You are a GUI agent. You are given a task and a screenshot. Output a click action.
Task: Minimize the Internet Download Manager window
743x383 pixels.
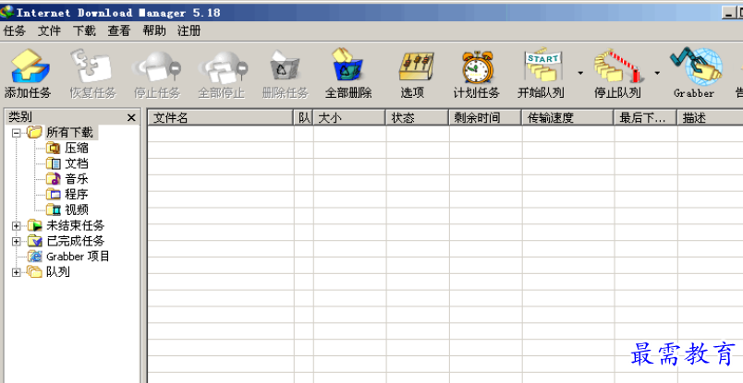pos(728,13)
